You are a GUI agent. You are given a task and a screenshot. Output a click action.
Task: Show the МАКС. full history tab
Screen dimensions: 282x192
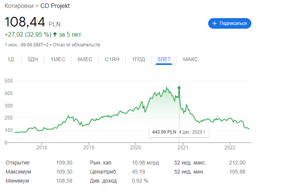click(191, 59)
